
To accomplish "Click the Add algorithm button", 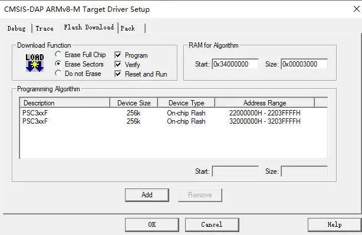I will tap(147, 195).
